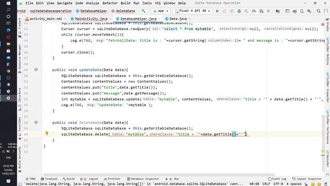This screenshot has width=330, height=186.
Task: Run the app with the green play button
Action: click(x=217, y=11)
